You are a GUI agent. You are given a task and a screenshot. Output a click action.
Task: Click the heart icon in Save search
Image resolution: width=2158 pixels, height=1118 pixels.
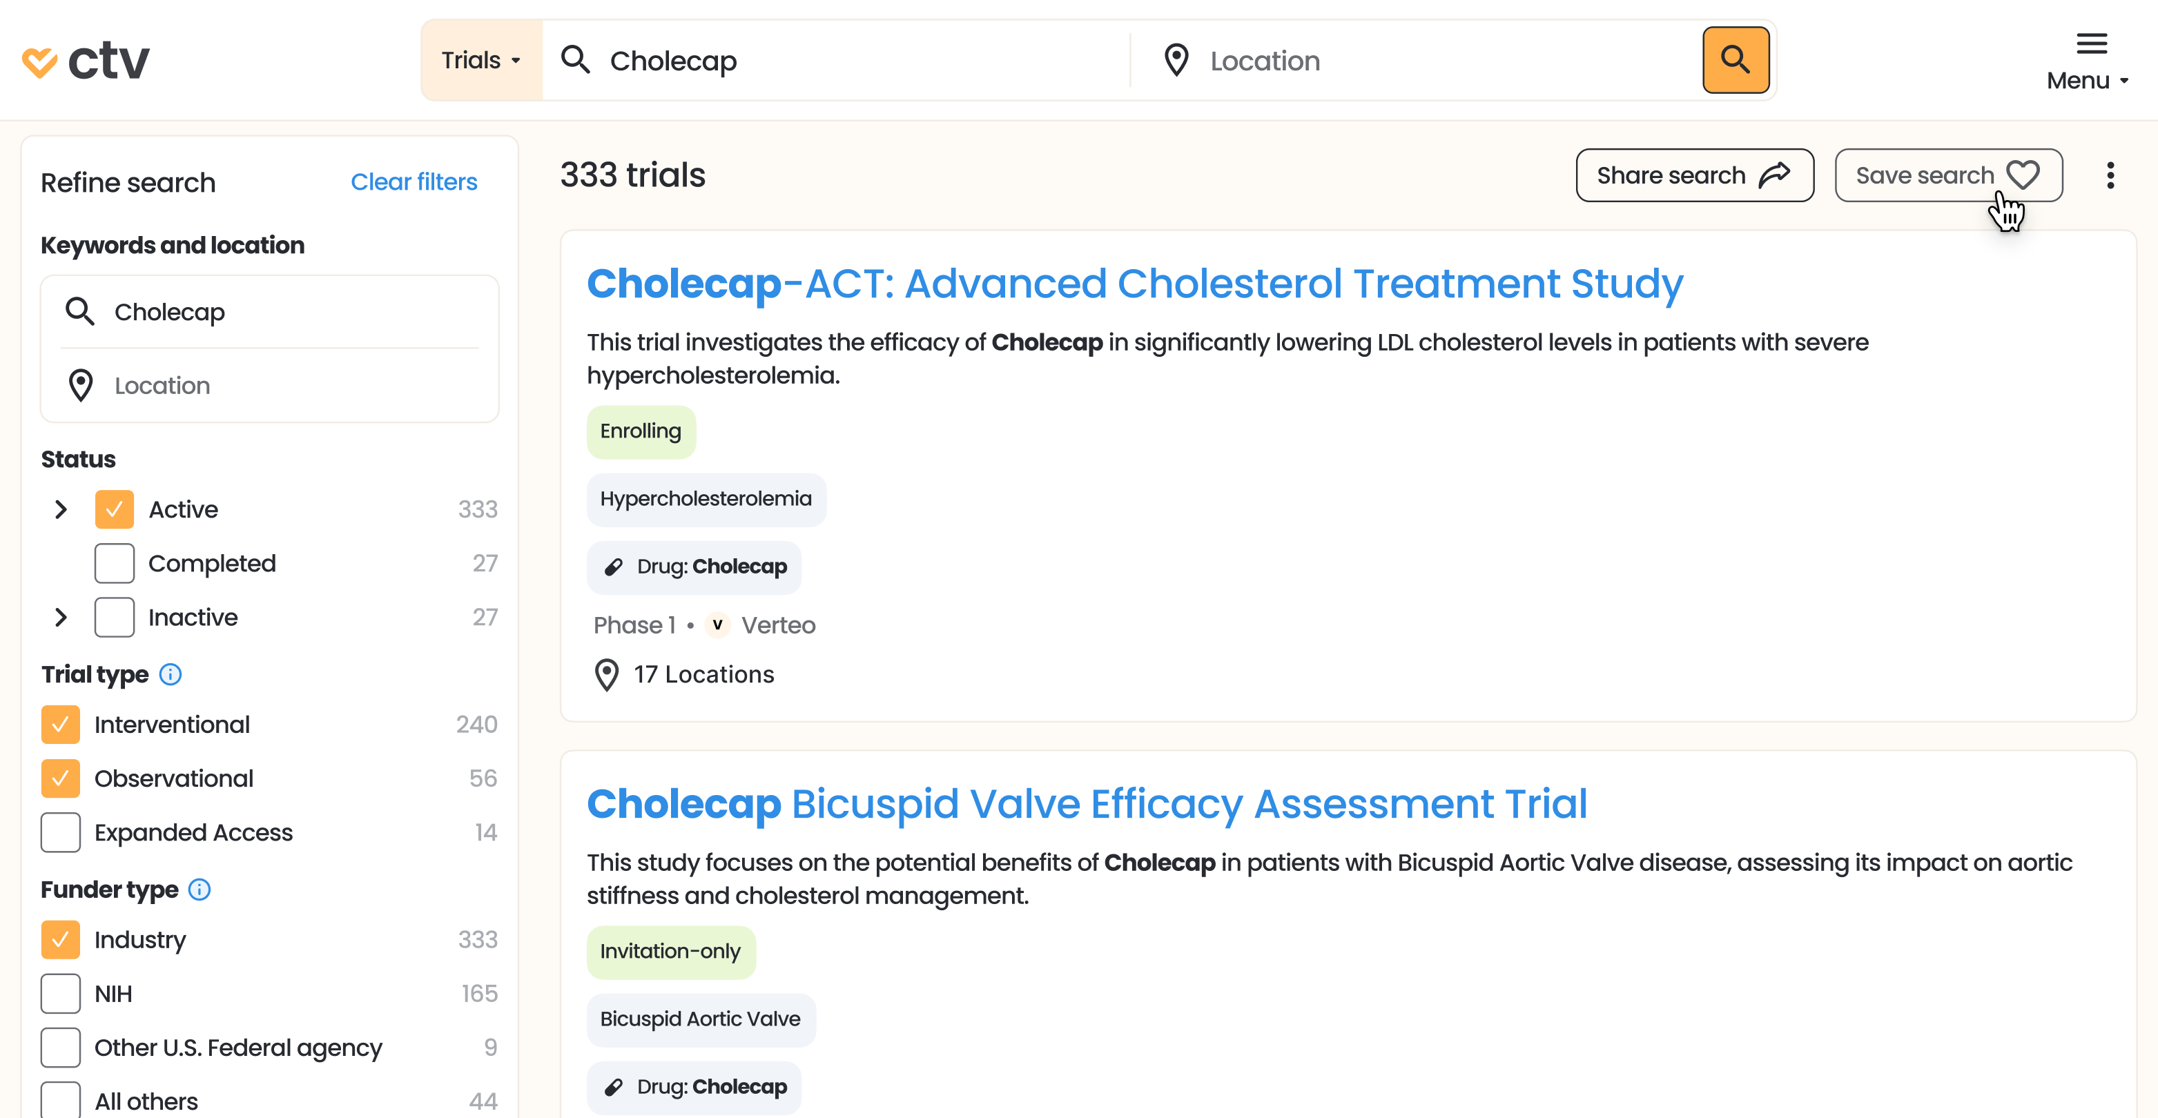(x=2022, y=175)
